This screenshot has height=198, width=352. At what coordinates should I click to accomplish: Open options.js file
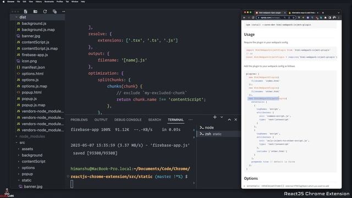tap(37, 80)
